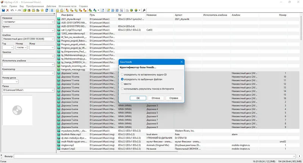Open the Действия menu
The width and height of the screenshot is (303, 163).
tap(51, 6)
